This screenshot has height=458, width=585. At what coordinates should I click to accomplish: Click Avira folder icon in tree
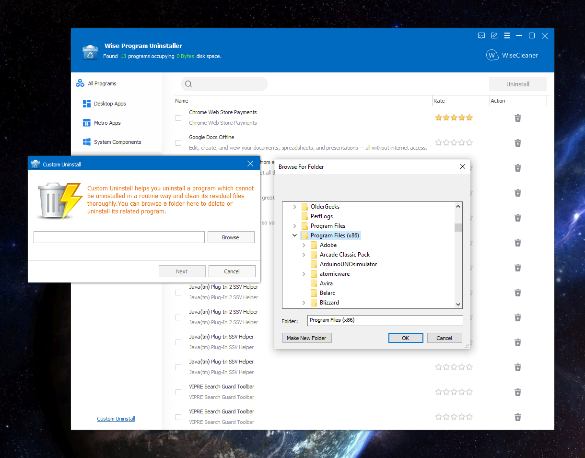[x=314, y=283]
